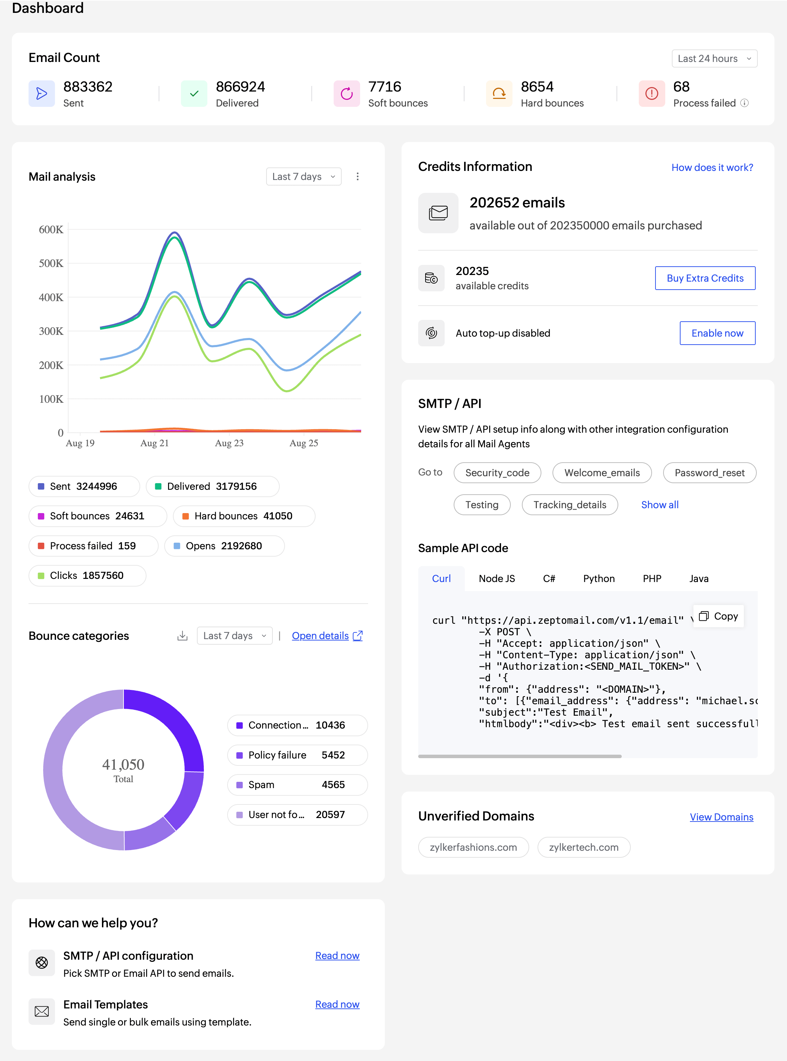787x1061 pixels.
Task: Click the SMTP / API configuration help icon
Action: [x=42, y=963]
